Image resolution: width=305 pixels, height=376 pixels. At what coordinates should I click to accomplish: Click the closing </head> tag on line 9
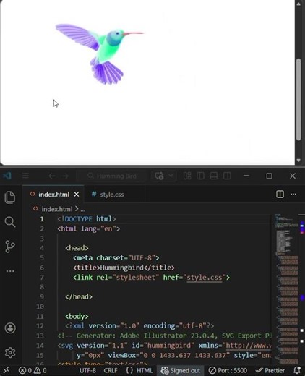click(x=79, y=296)
